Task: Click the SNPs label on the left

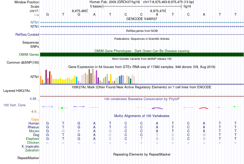Action: tap(35, 46)
